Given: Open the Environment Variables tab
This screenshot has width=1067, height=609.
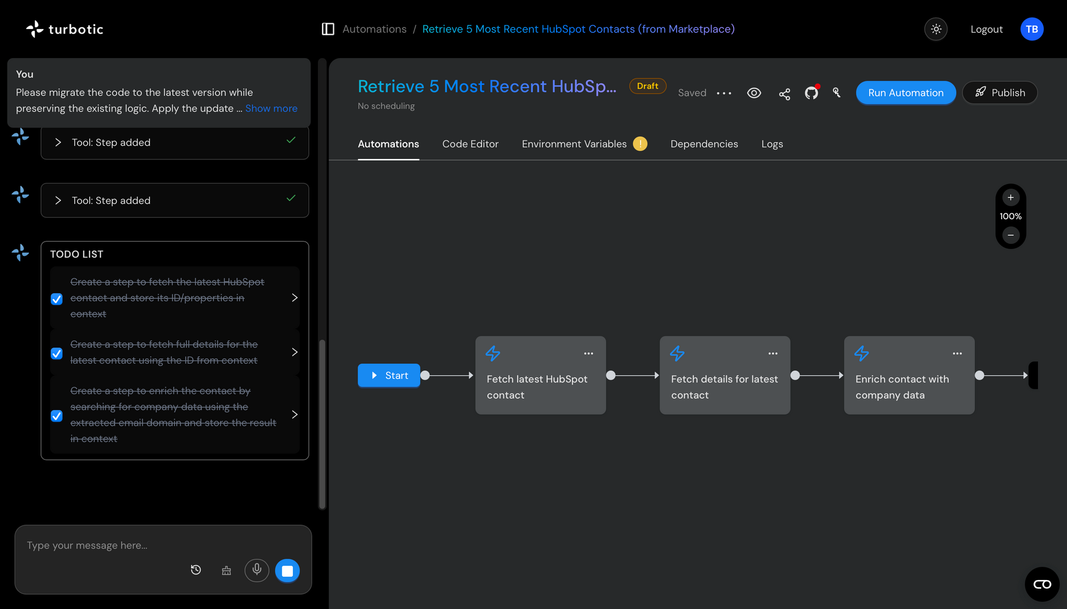Looking at the screenshot, I should [574, 144].
